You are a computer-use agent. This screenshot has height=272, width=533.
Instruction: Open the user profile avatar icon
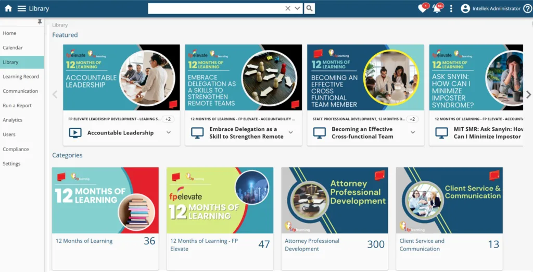pyautogui.click(x=465, y=8)
